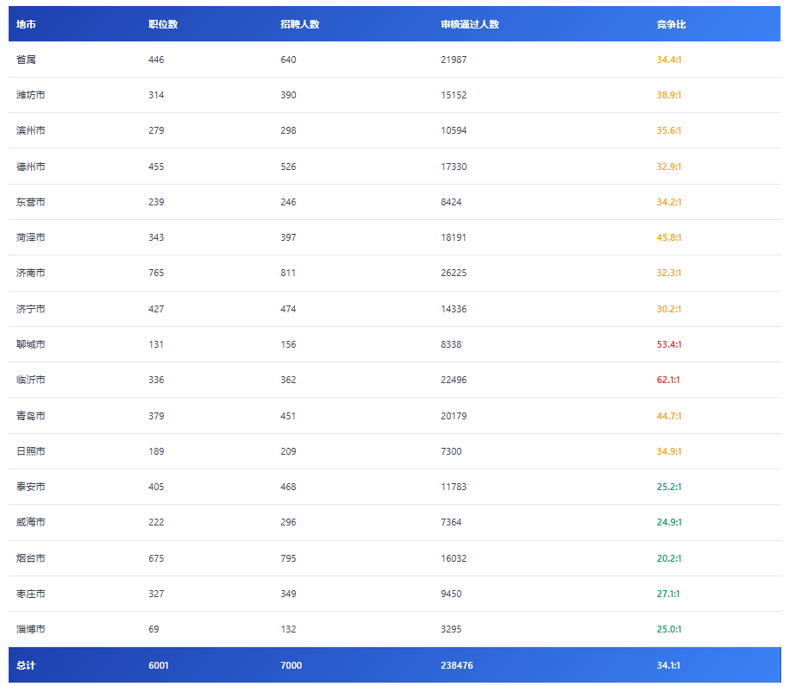Select the 淄博市 city name

tap(30, 629)
